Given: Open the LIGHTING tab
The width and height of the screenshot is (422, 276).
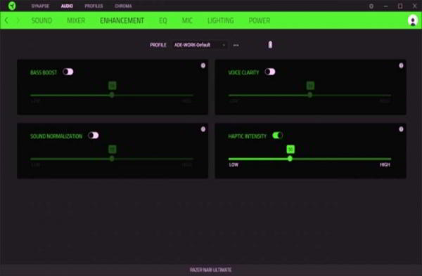Looking at the screenshot, I should point(220,20).
